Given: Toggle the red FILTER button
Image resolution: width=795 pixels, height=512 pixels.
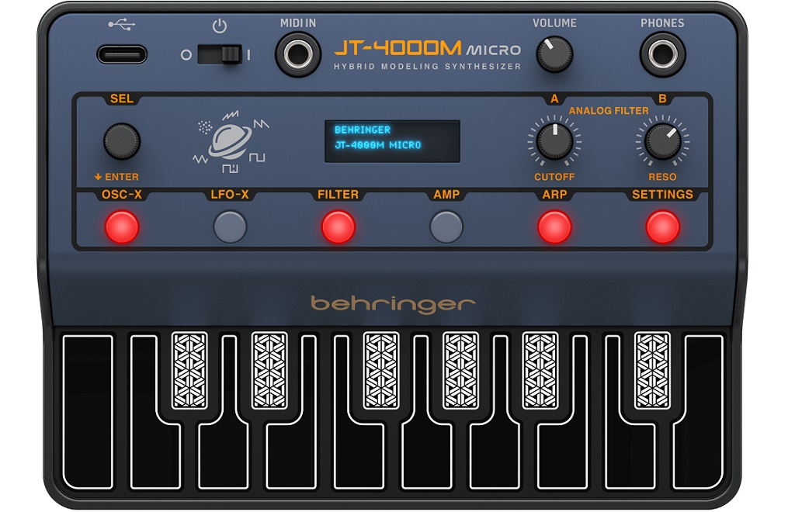Looking at the screenshot, I should pos(338,227).
